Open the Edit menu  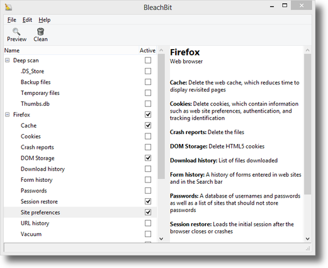pyautogui.click(x=27, y=20)
